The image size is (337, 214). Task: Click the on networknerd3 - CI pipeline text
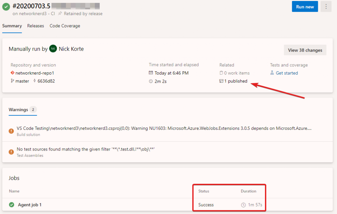[34, 13]
